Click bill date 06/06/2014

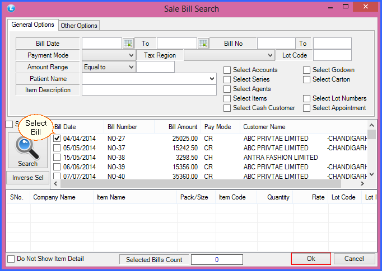80,167
